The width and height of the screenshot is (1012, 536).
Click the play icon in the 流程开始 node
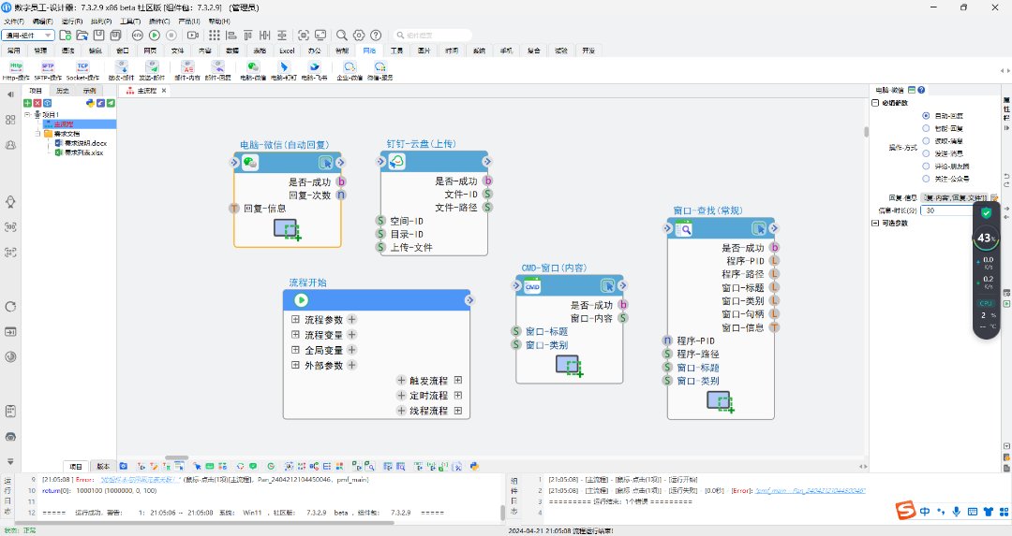(301, 300)
